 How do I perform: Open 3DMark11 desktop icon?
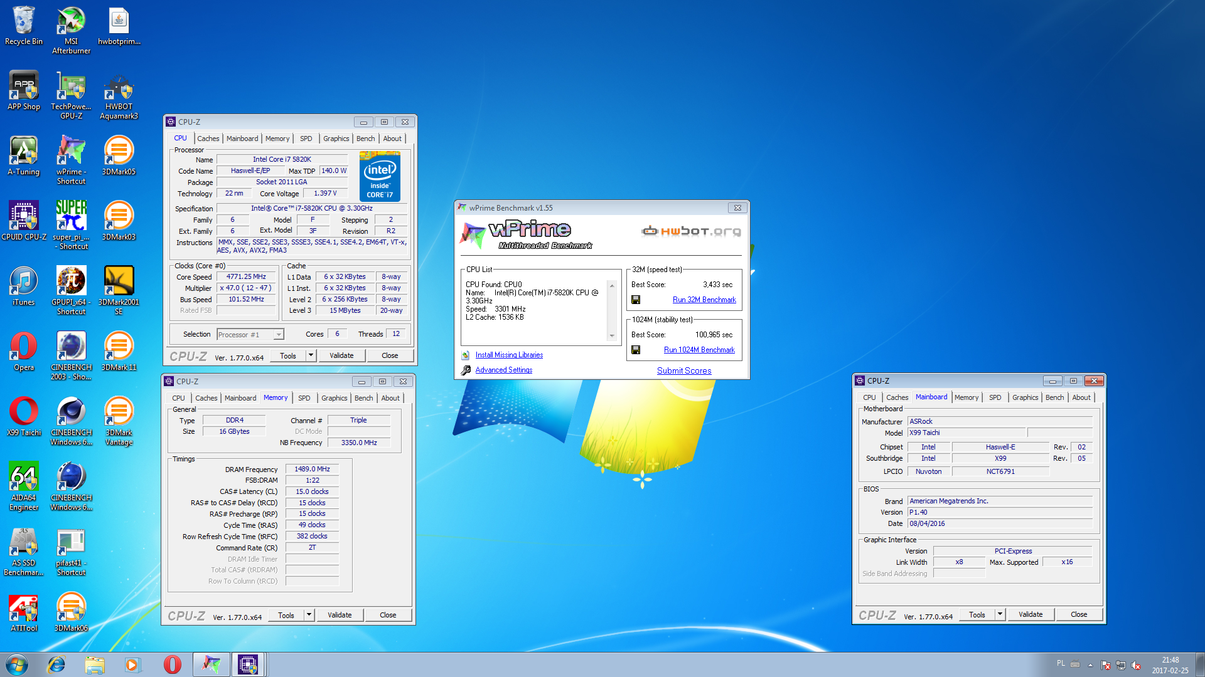click(119, 352)
